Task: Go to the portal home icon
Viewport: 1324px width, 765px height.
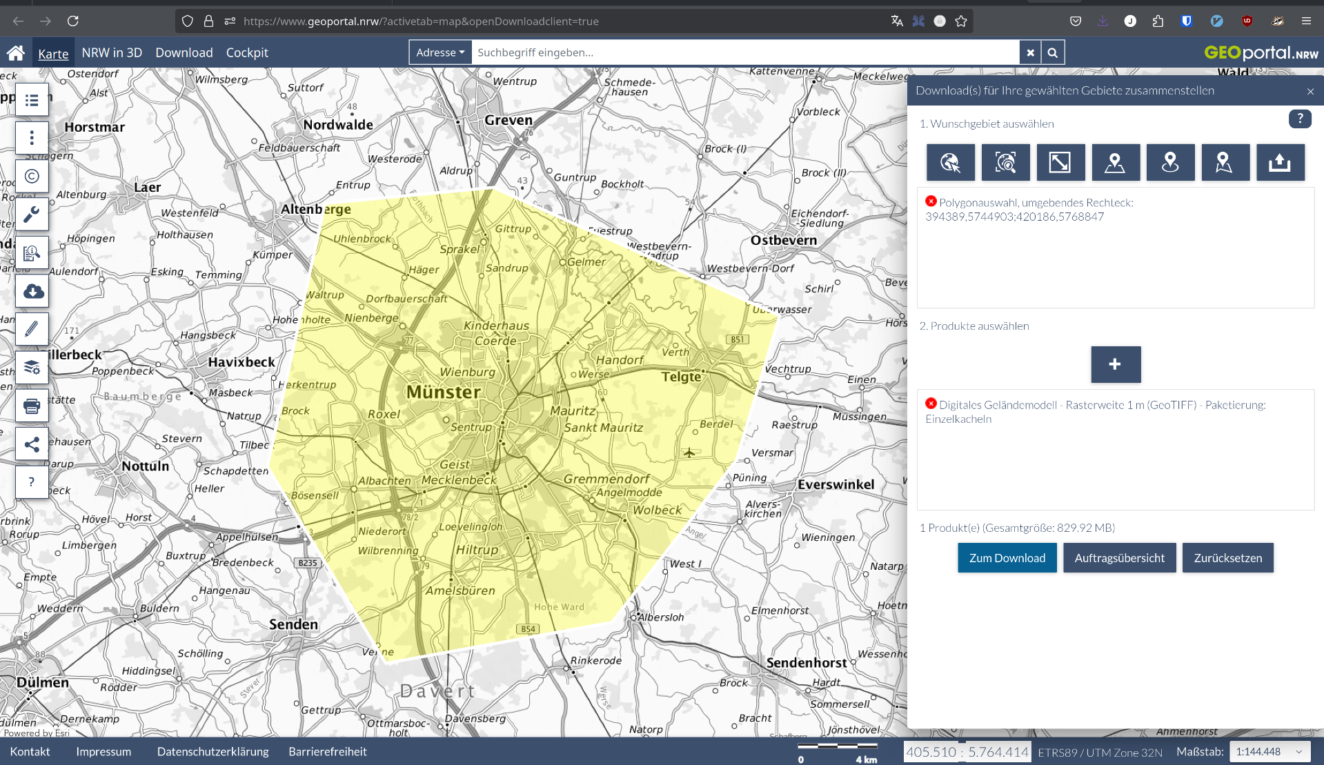Action: (16, 52)
